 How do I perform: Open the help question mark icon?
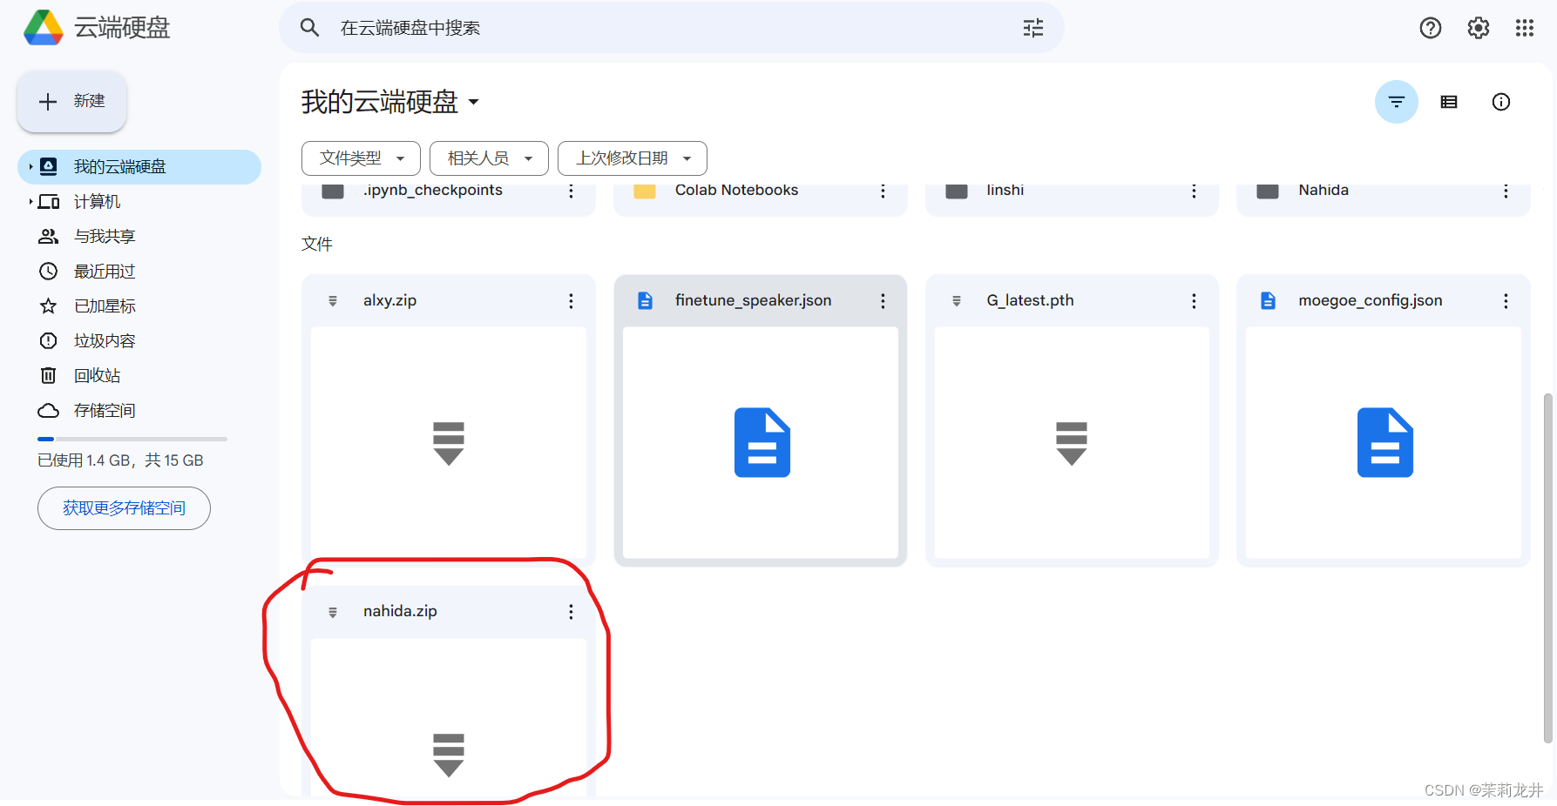(x=1431, y=28)
